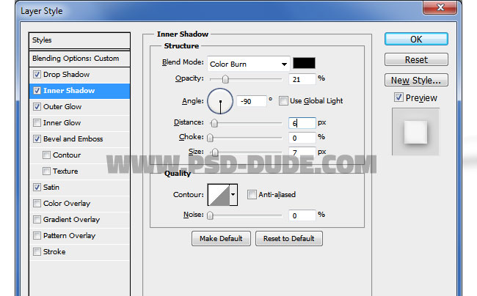The width and height of the screenshot is (477, 296).
Task: Click the Angle dial control
Action: (x=220, y=101)
